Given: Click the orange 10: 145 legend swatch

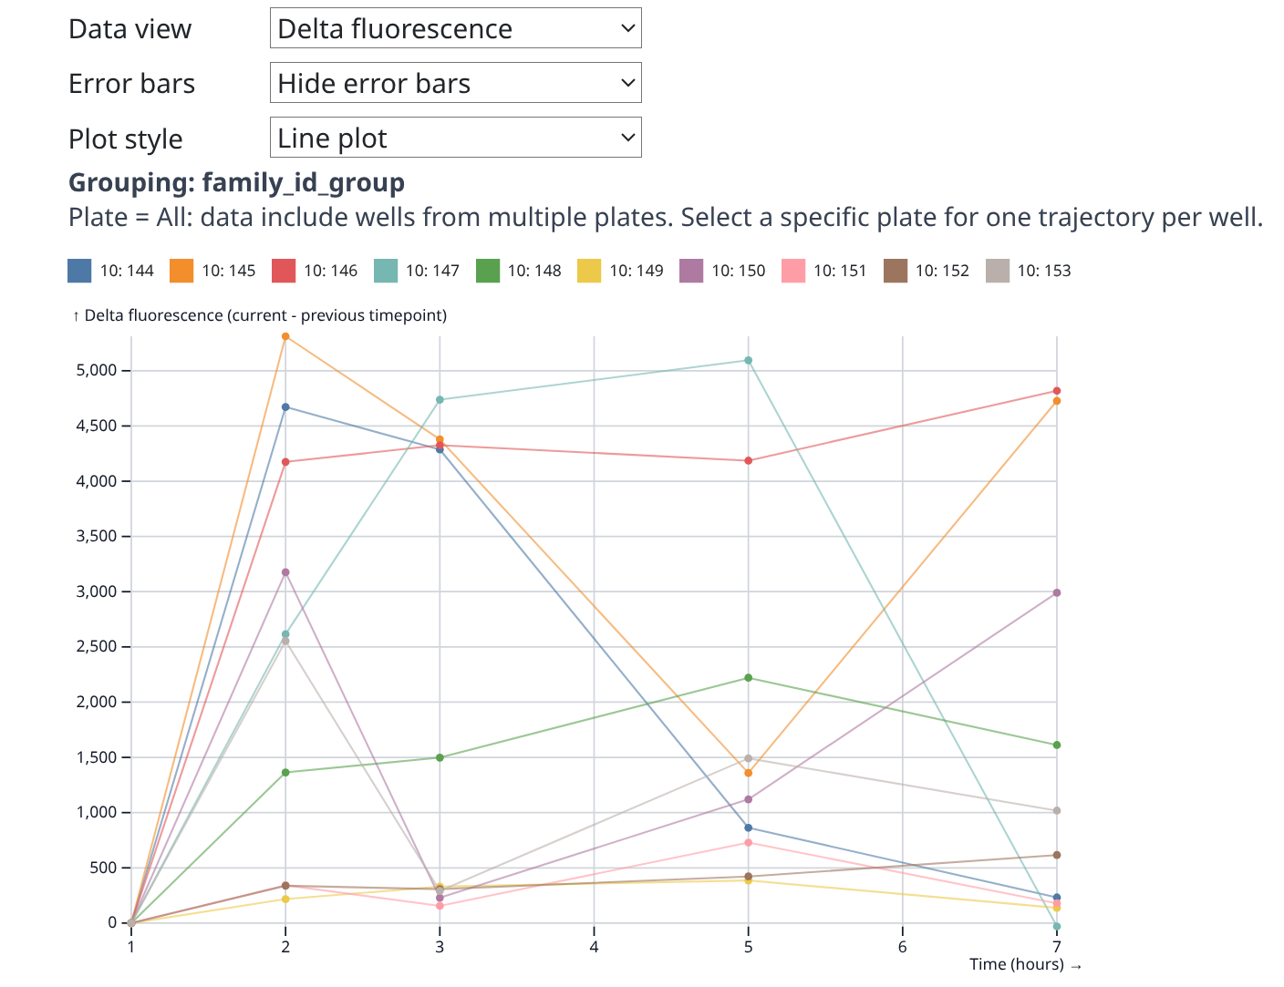Looking at the screenshot, I should click(181, 271).
